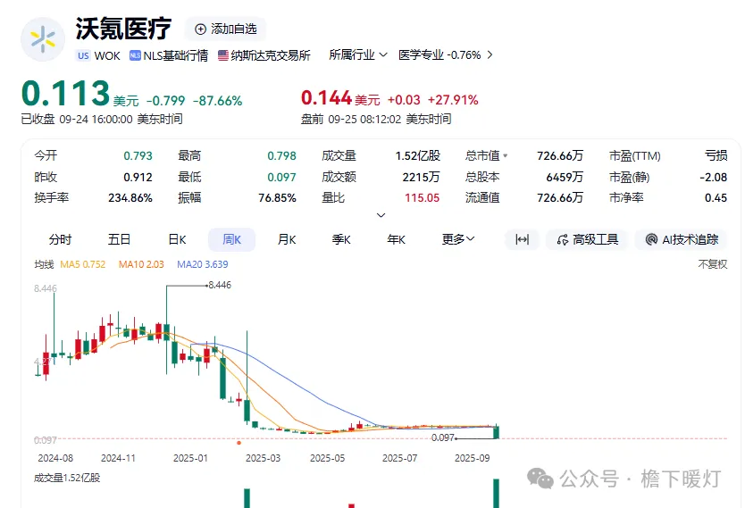Open AI技术追踪 tracking
The image size is (745, 508).
tap(682, 239)
